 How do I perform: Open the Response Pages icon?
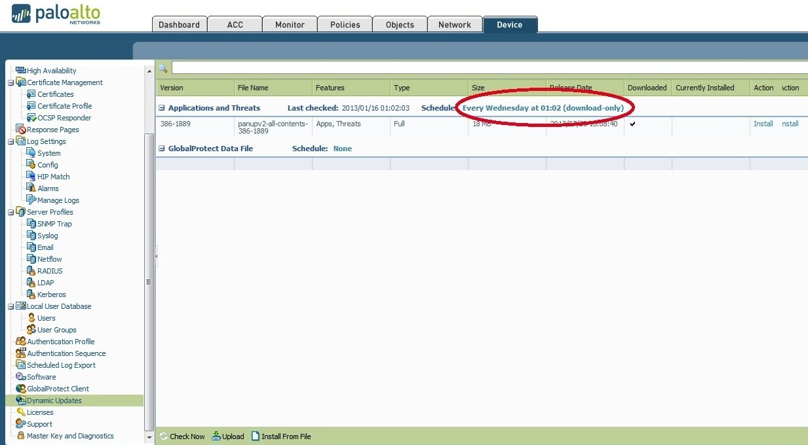[x=20, y=130]
